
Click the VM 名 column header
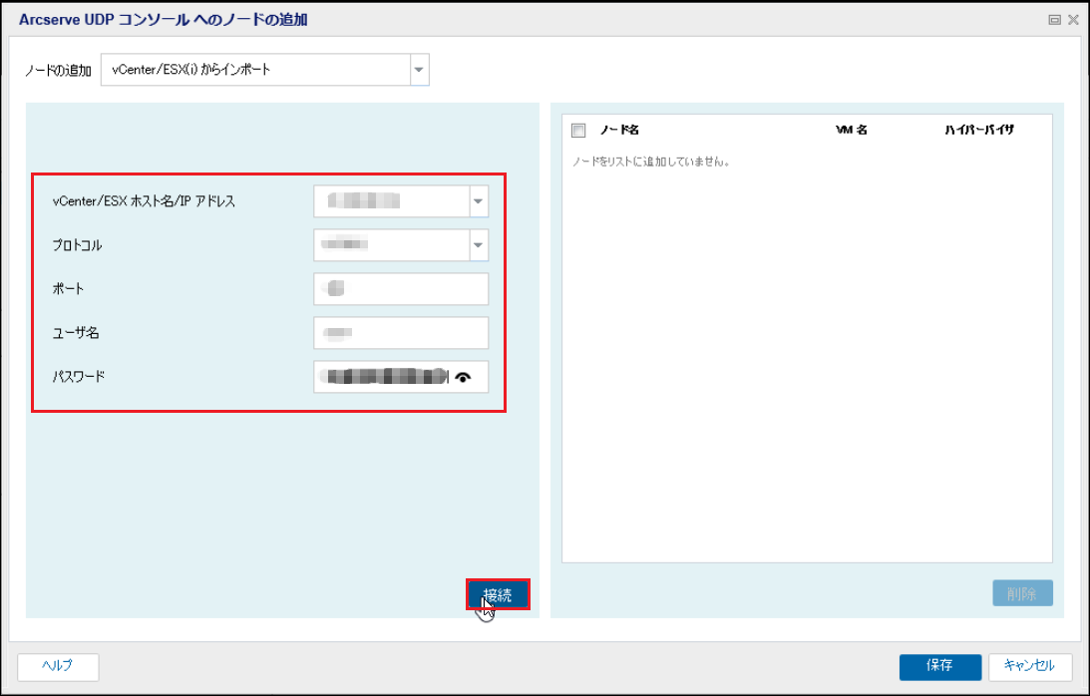(x=851, y=130)
